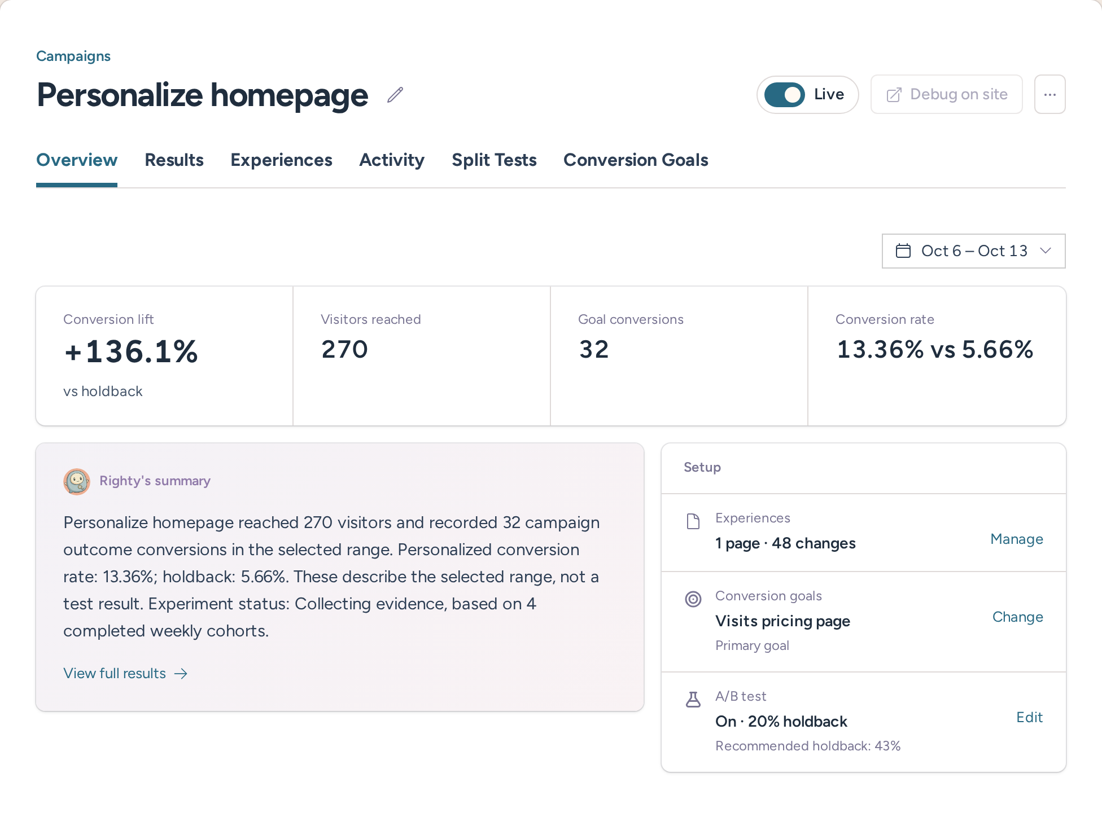Open the Conversion Goals tab
The width and height of the screenshot is (1102, 835).
tap(636, 160)
